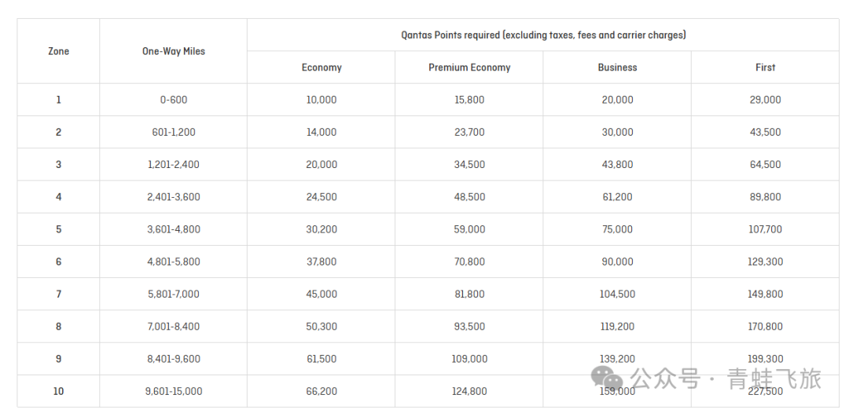The image size is (849, 413).
Task: Click the 8,401-9,600 miles range cell
Action: coord(174,359)
